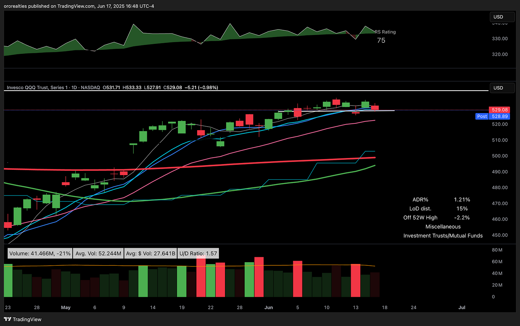
Task: Click the 529.08 last price label
Action: coord(499,110)
